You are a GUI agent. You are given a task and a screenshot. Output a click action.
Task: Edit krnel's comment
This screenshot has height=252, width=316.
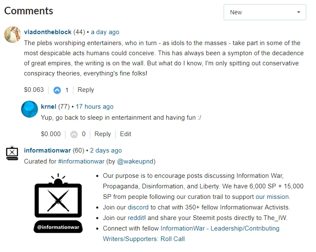125,134
